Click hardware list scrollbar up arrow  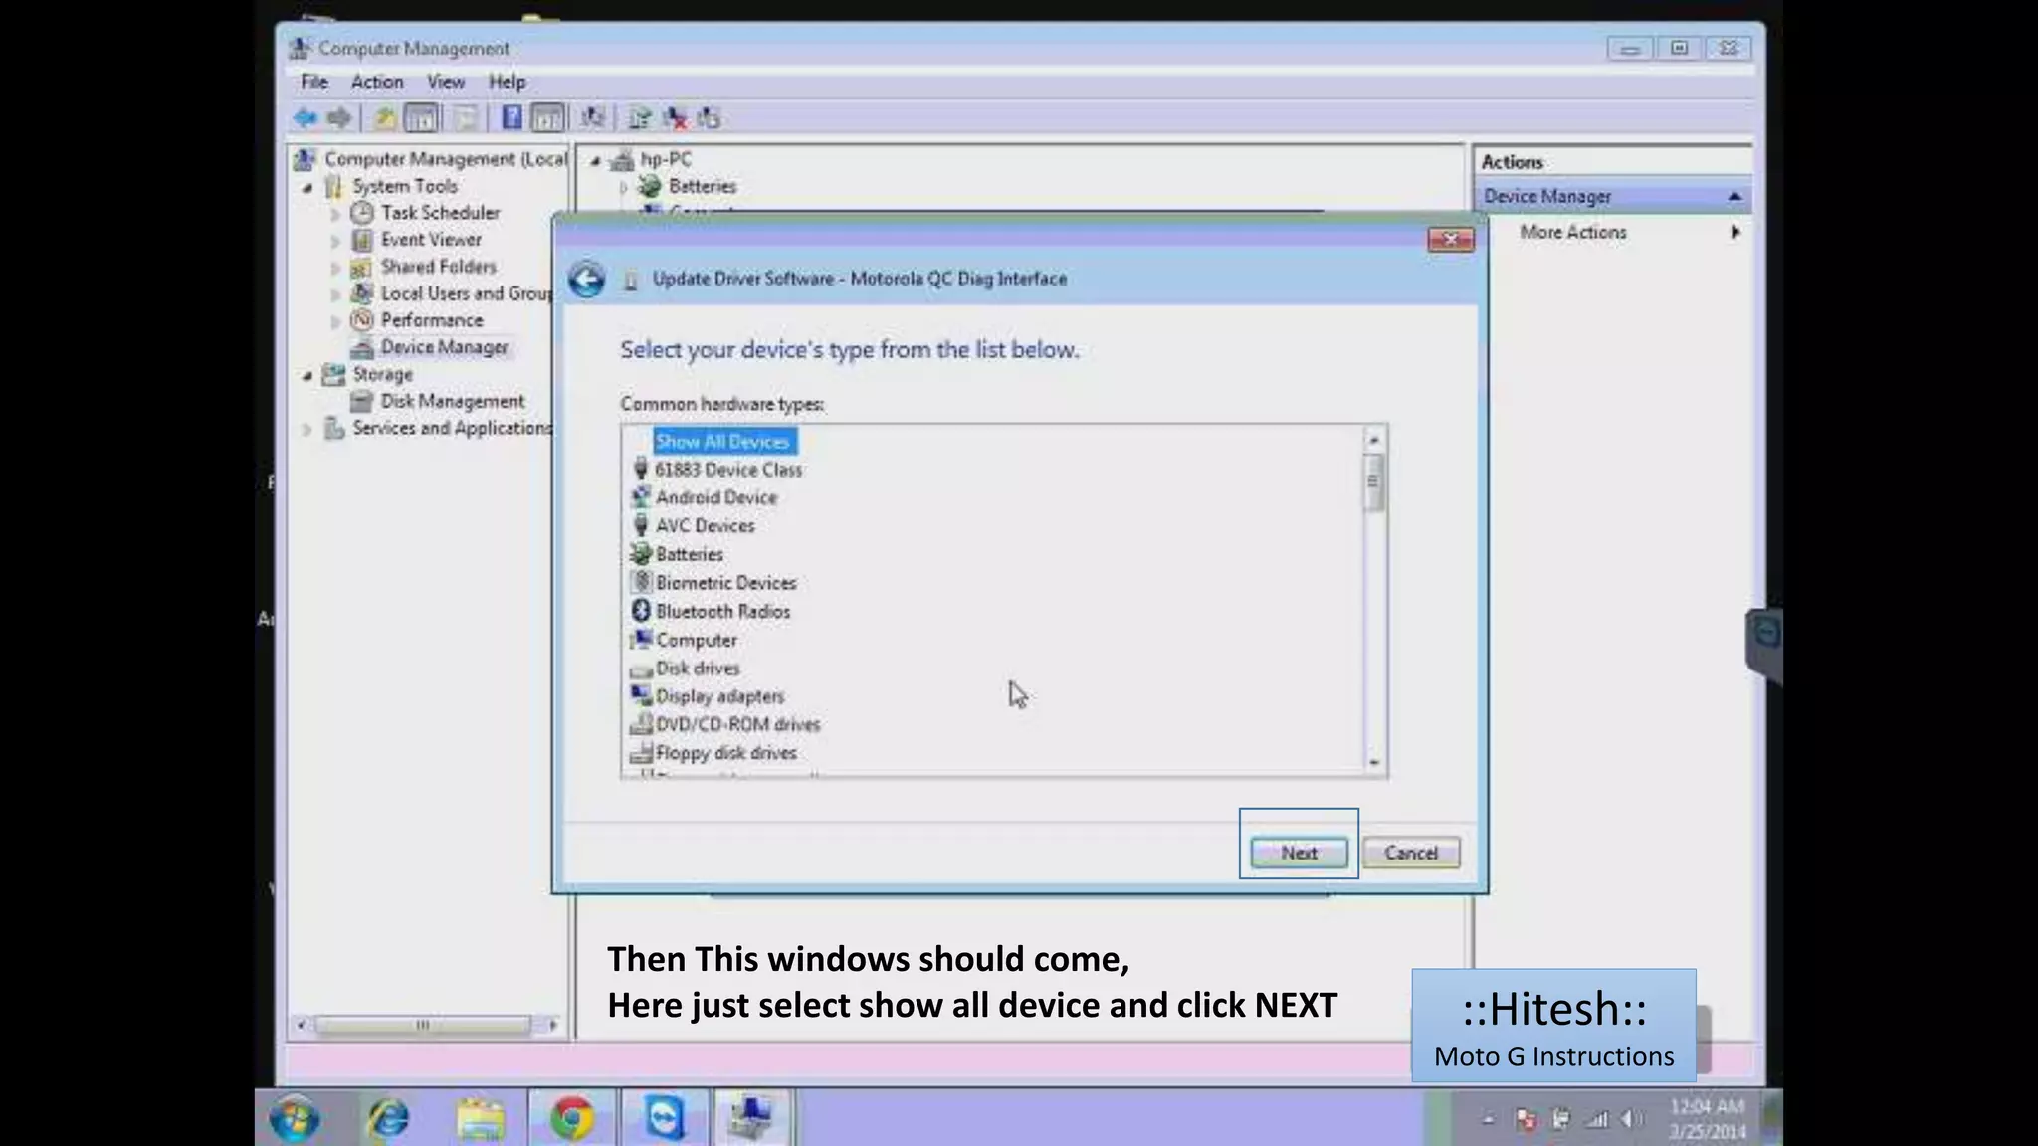coord(1374,440)
